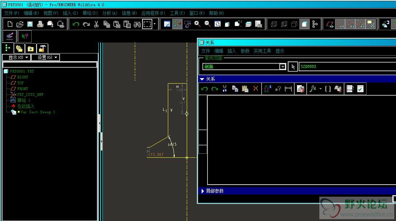Open the dashed selection box tool
This screenshot has height=221, width=396.
pyautogui.click(x=147, y=24)
